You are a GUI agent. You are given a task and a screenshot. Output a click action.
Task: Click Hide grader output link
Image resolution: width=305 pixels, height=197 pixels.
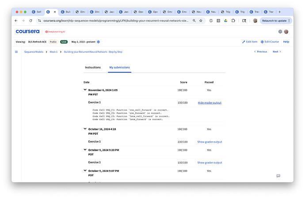click(210, 103)
